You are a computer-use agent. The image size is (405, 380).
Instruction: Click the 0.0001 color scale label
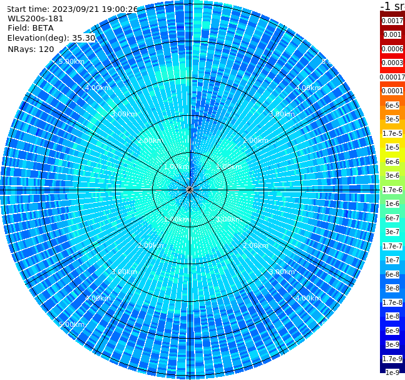pos(392,91)
